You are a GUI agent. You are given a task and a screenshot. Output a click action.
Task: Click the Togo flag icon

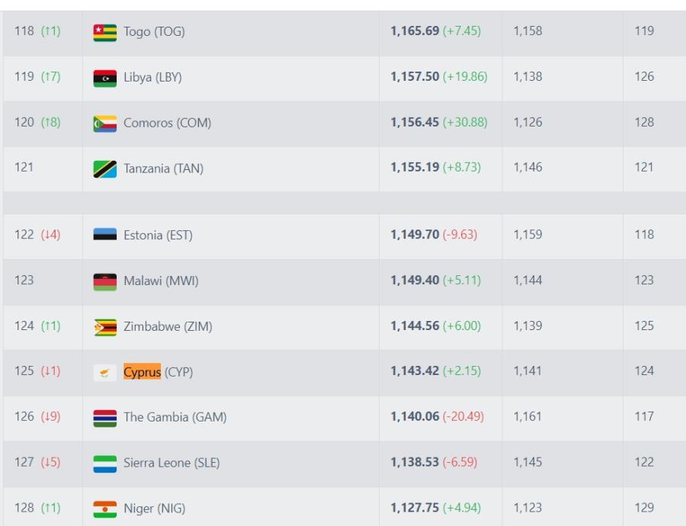(x=105, y=32)
